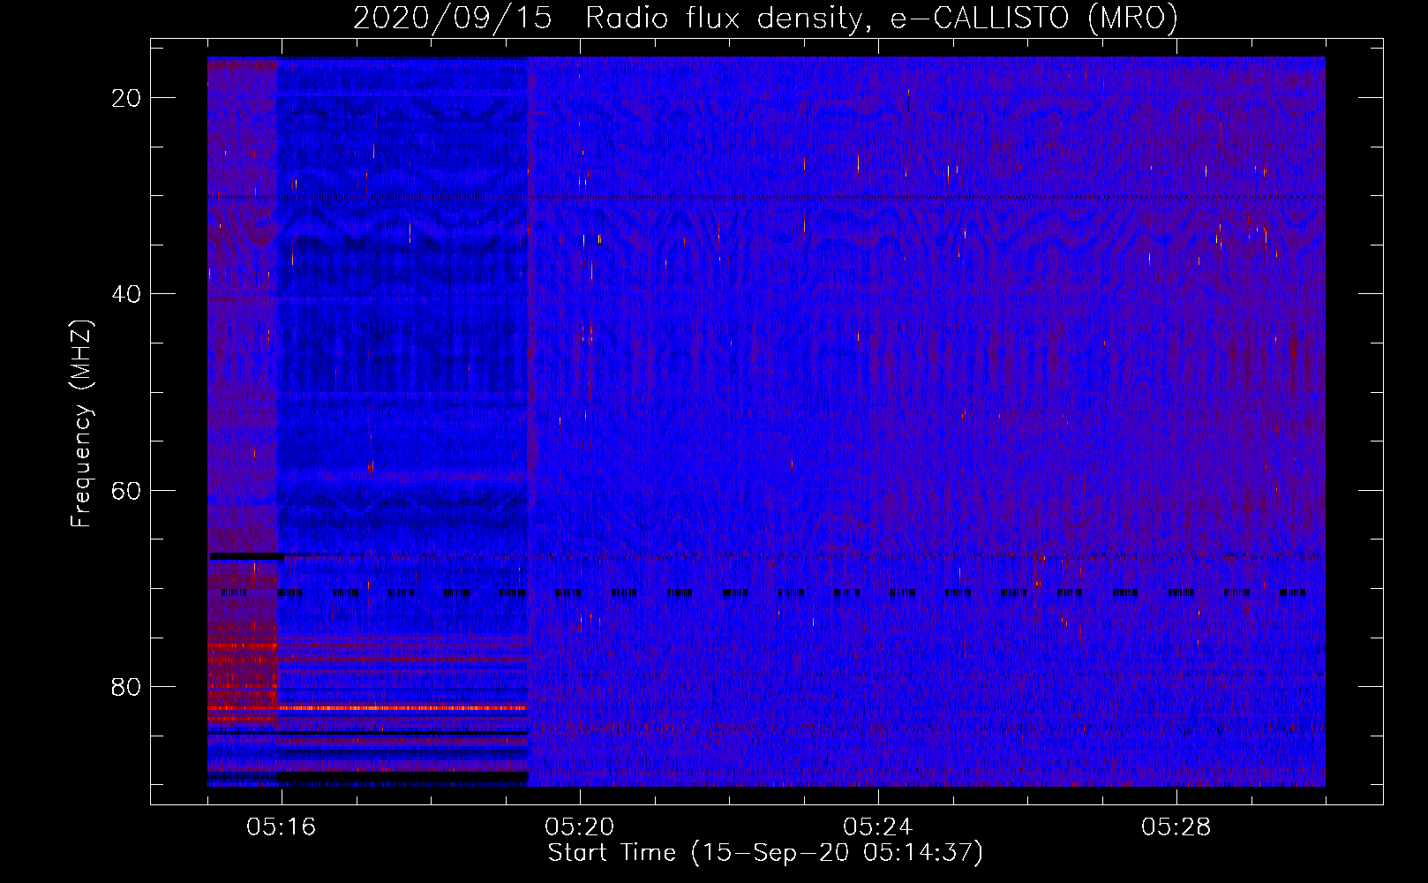Click the 20 MHz frequency tick label
1428x883 pixels.
pos(127,98)
